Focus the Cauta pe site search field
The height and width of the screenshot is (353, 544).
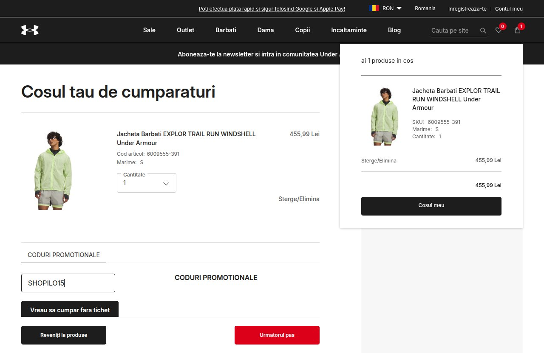tap(455, 31)
